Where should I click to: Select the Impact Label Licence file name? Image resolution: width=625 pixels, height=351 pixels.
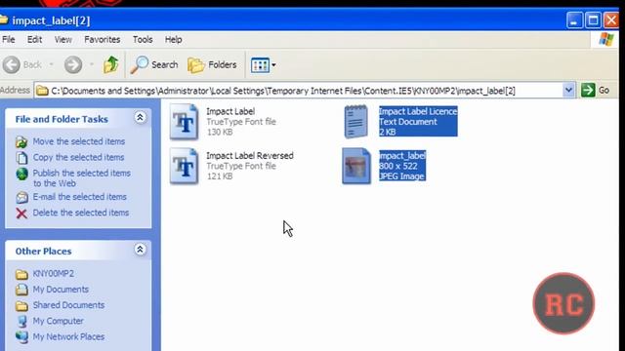[418, 111]
